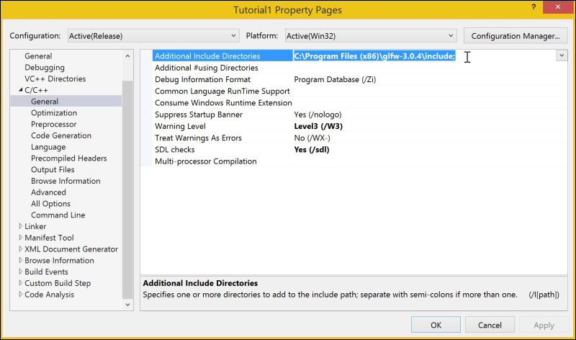The height and width of the screenshot is (340, 576).
Task: Click the tree scrollbar down arrow
Action: [127, 305]
